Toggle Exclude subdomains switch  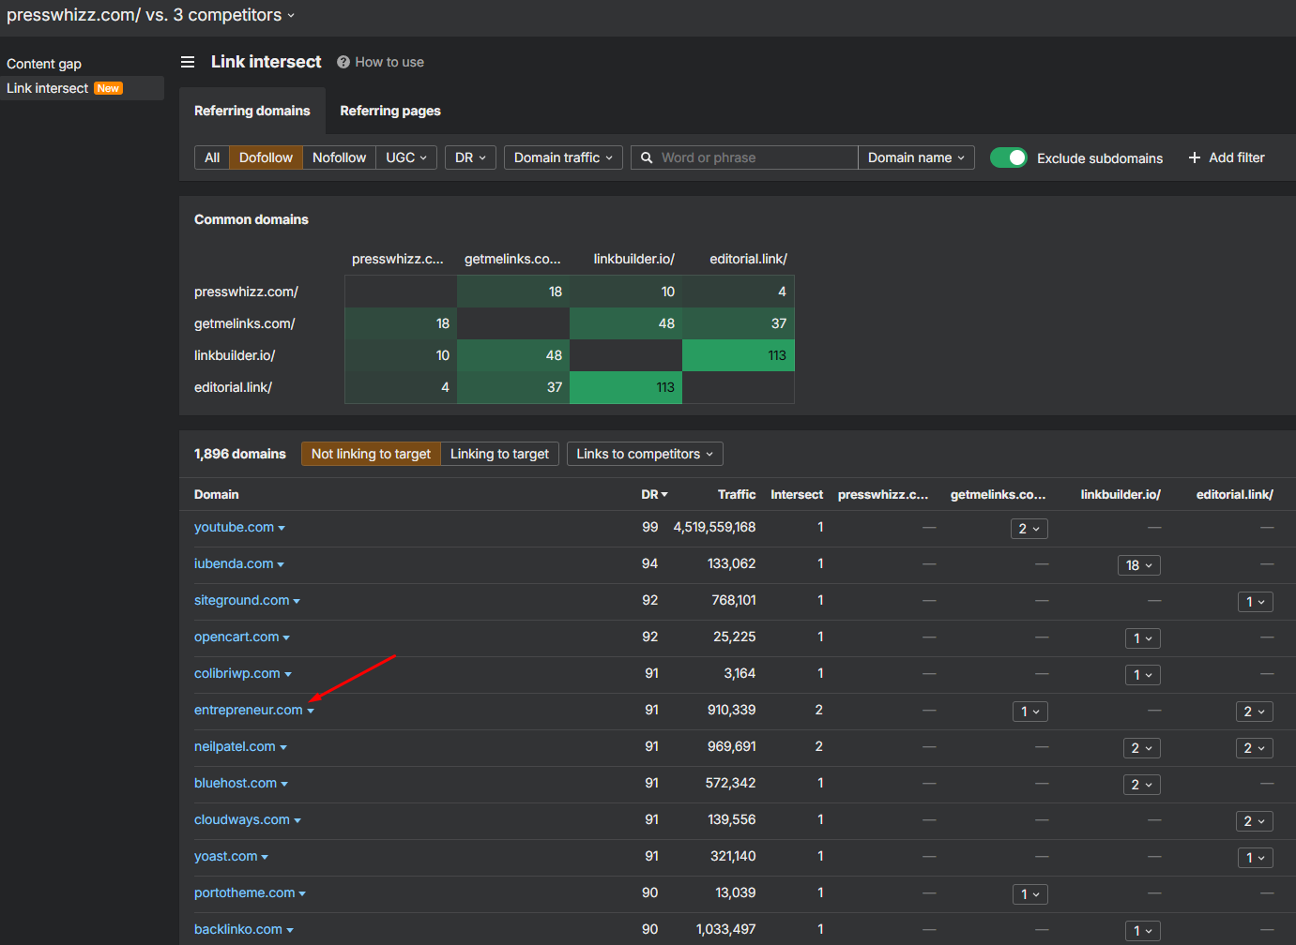pyautogui.click(x=1009, y=157)
